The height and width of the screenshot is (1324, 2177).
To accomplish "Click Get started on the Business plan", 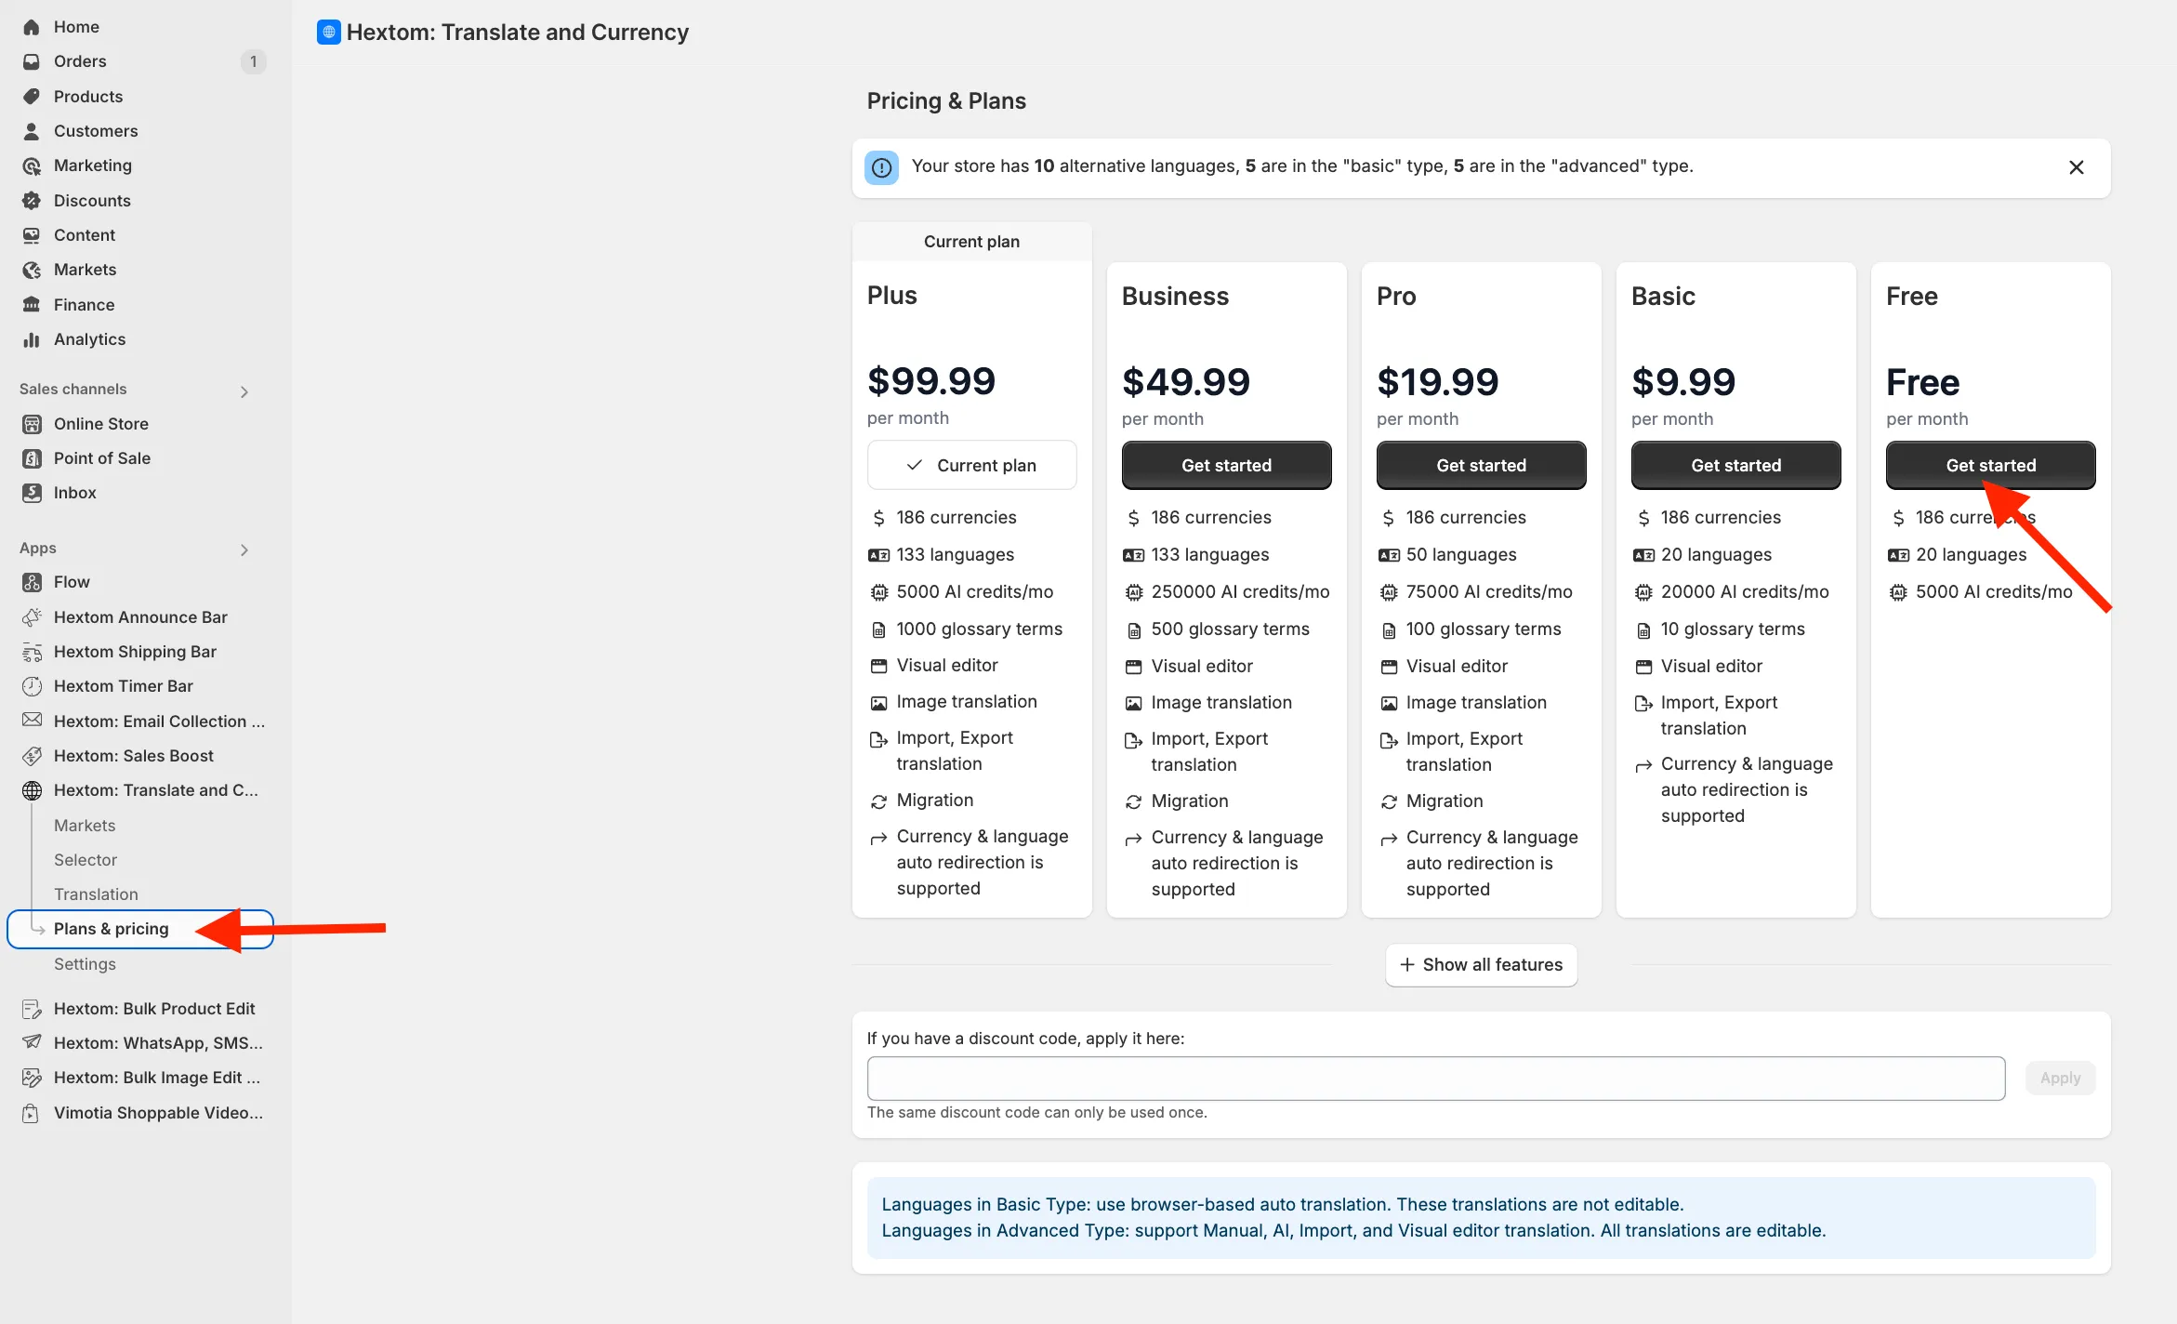I will pos(1226,465).
